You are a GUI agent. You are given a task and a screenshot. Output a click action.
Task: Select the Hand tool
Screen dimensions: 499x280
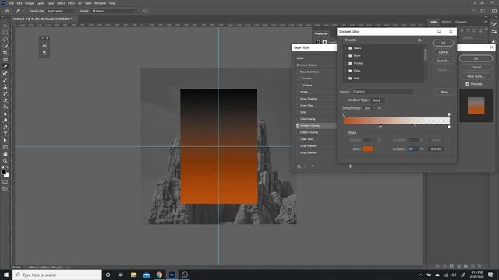click(x=5, y=154)
